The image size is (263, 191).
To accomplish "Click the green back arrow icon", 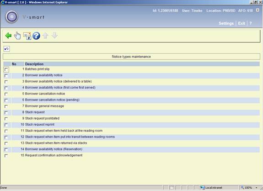I will pos(8,36).
